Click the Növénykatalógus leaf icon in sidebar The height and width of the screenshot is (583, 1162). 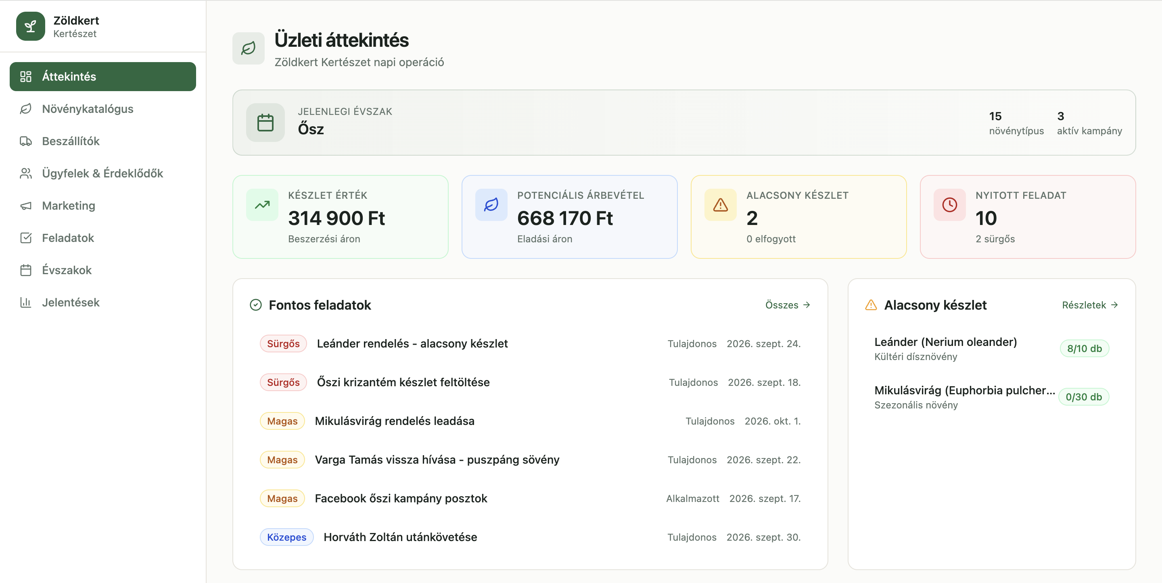[26, 109]
